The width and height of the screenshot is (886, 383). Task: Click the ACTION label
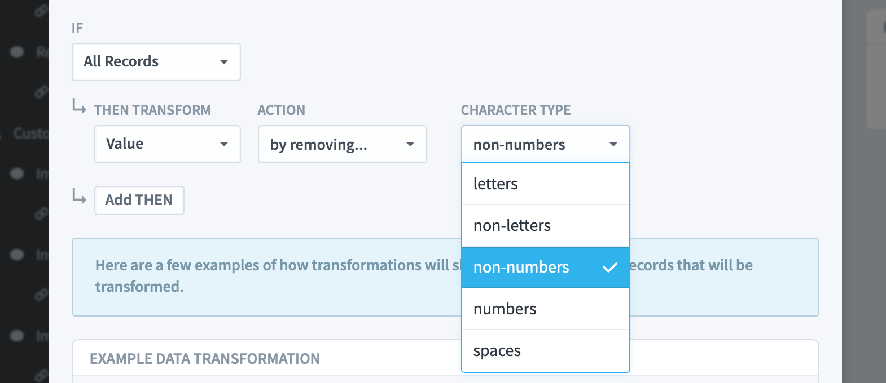pyautogui.click(x=281, y=110)
